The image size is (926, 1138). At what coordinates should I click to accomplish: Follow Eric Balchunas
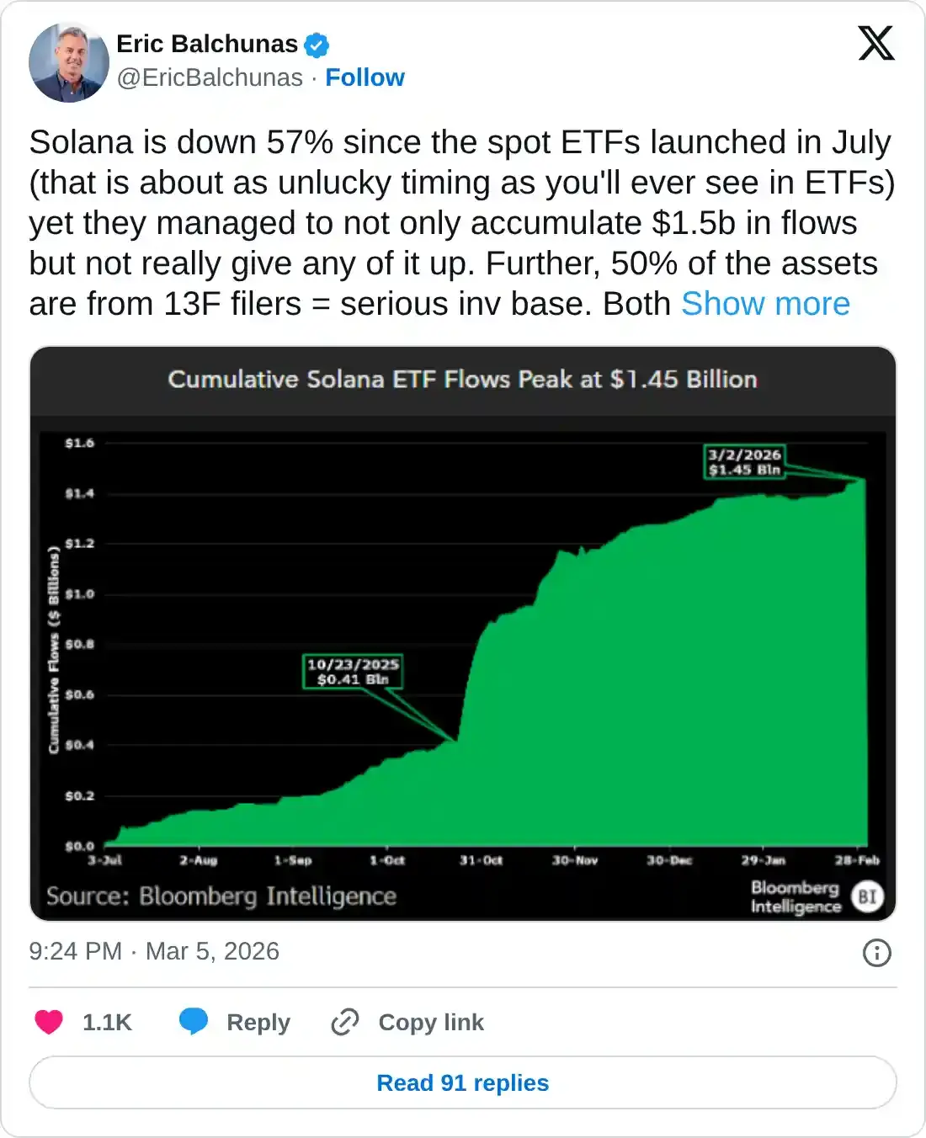(365, 77)
